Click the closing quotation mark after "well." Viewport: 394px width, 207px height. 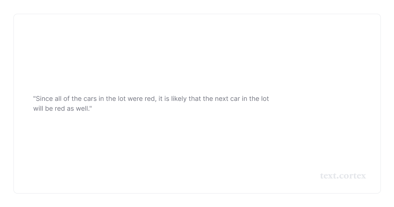pos(91,107)
